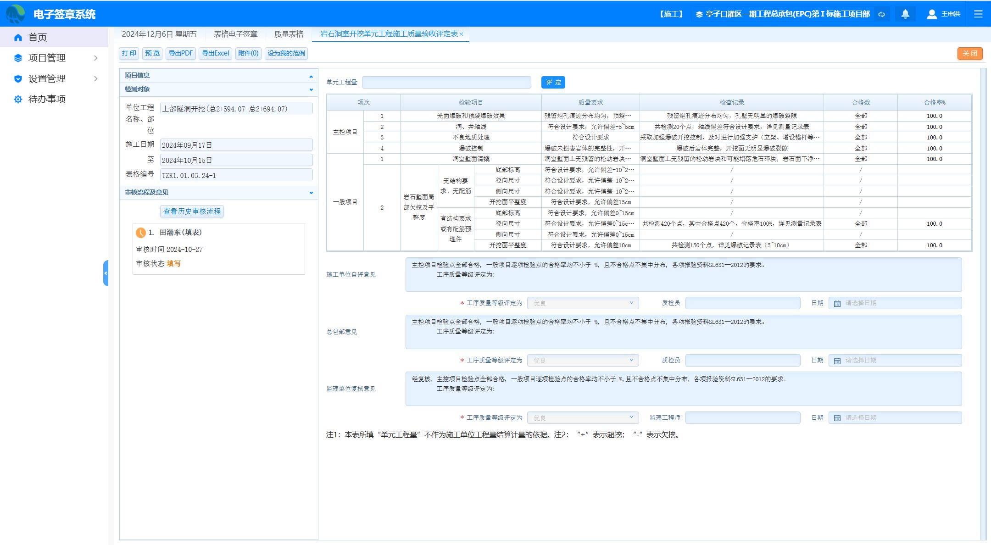Image resolution: width=991 pixels, height=545 pixels.
Task: Click 查看历史审核流程 button
Action: pos(192,211)
